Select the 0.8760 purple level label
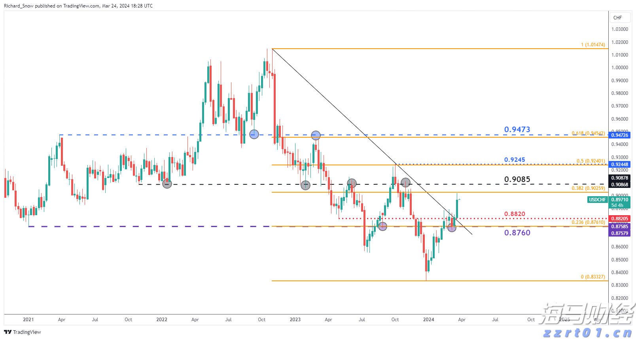 [517, 233]
